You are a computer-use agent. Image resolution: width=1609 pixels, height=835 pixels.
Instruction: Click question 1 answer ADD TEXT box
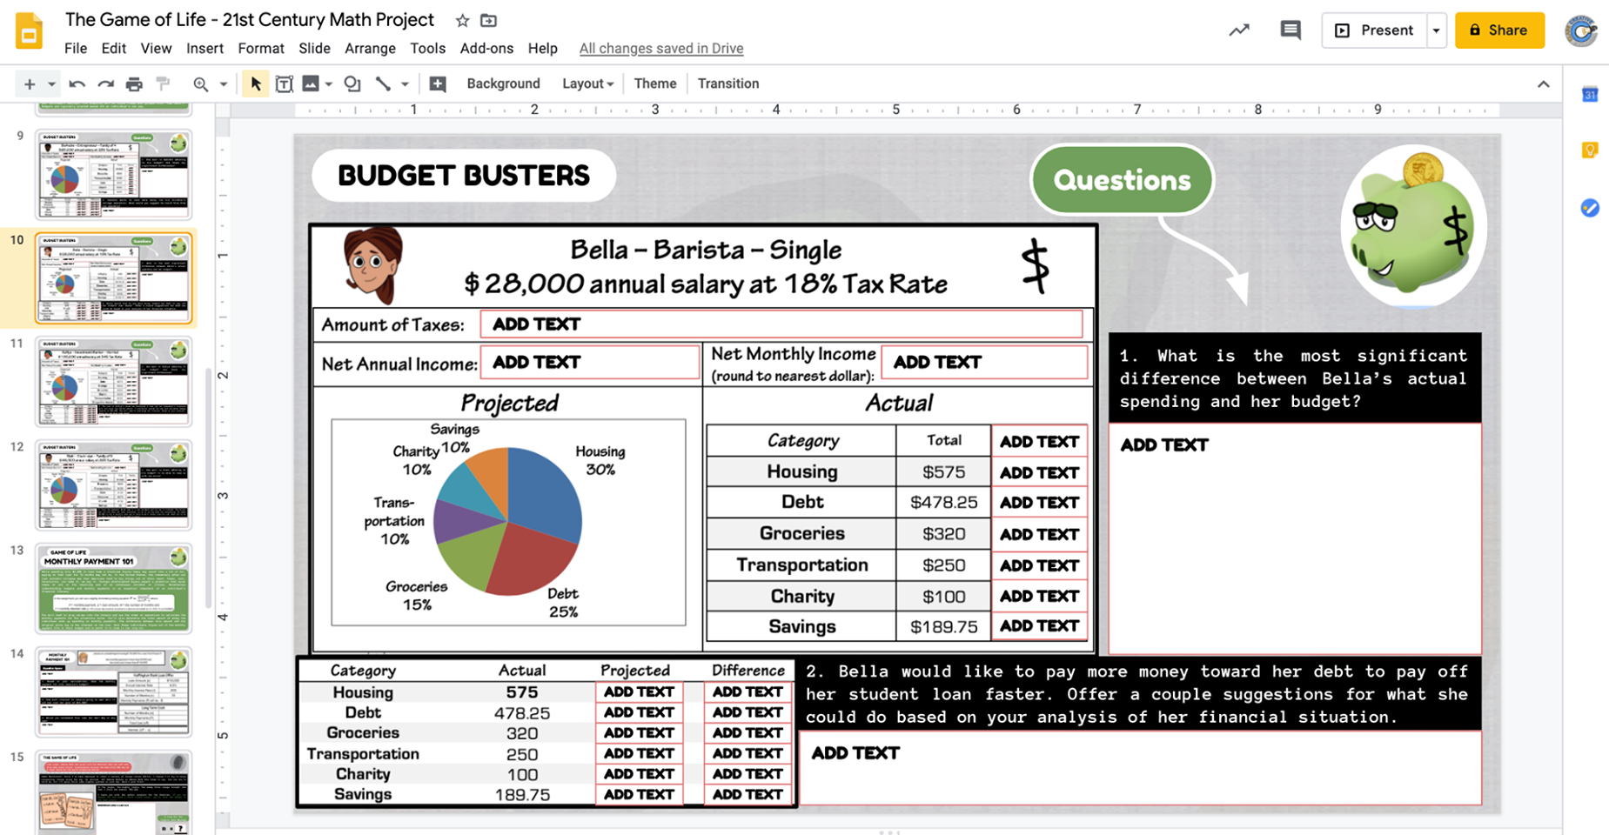coord(1295,538)
